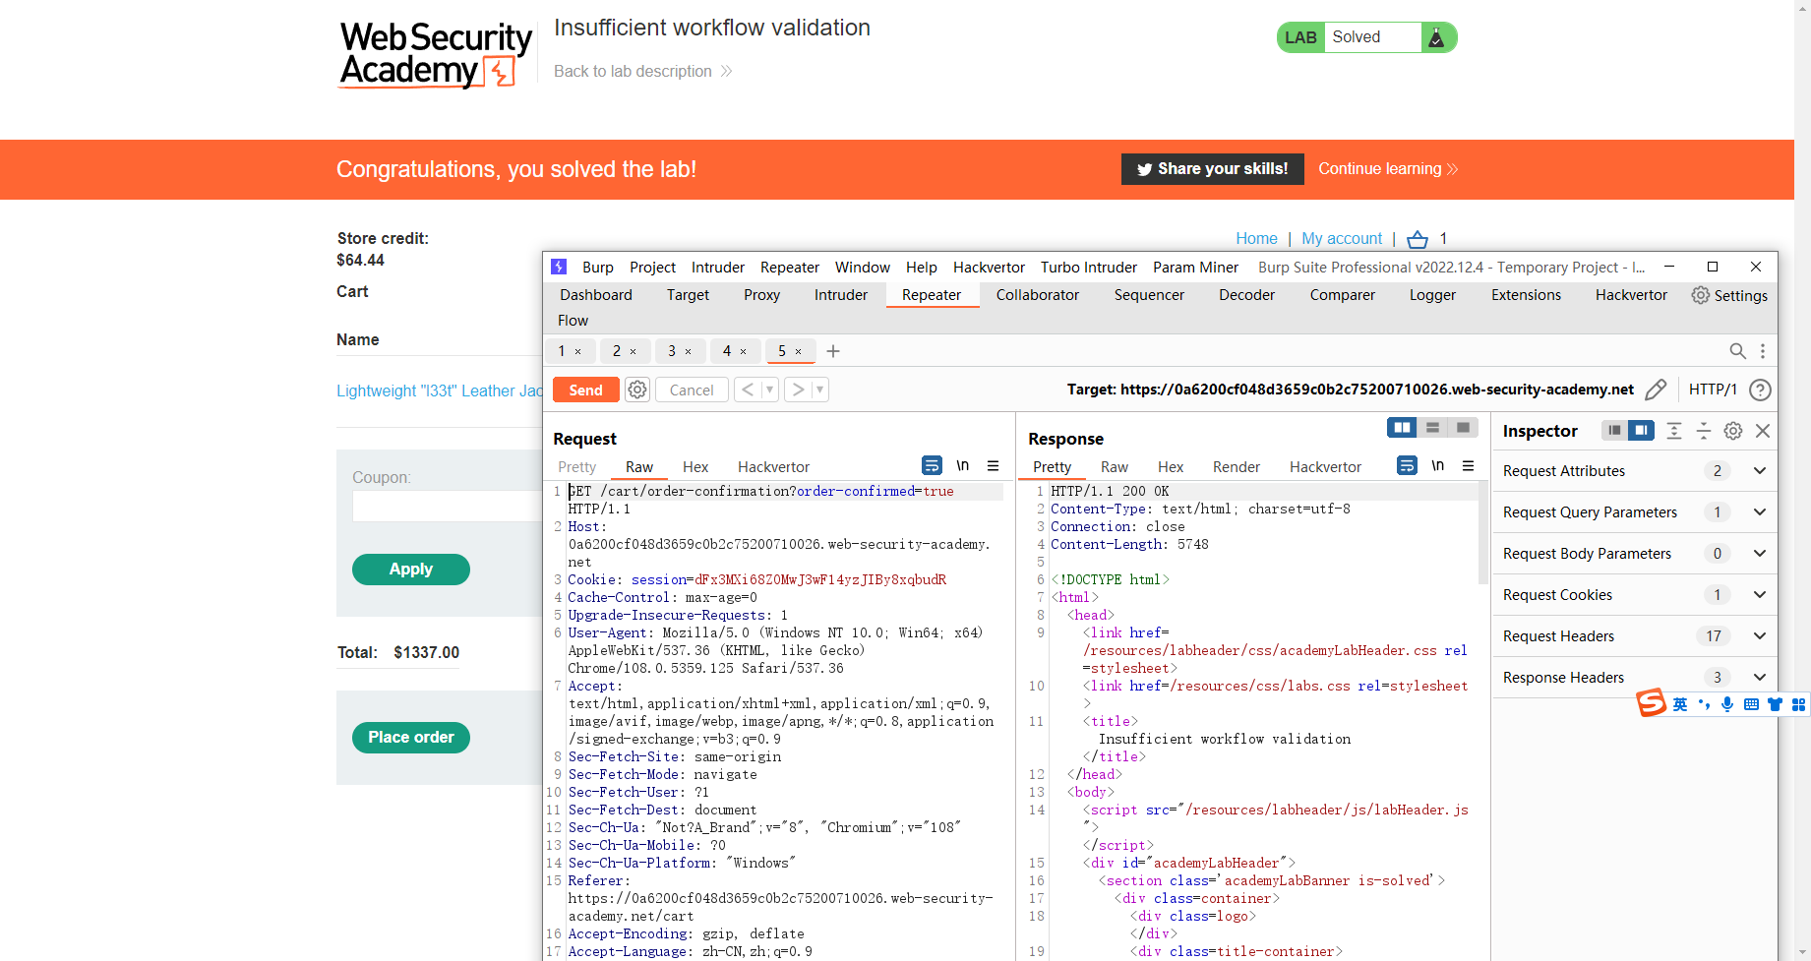Open Response panel hamburger menu
Viewport: 1811px width, 961px height.
tap(1469, 465)
